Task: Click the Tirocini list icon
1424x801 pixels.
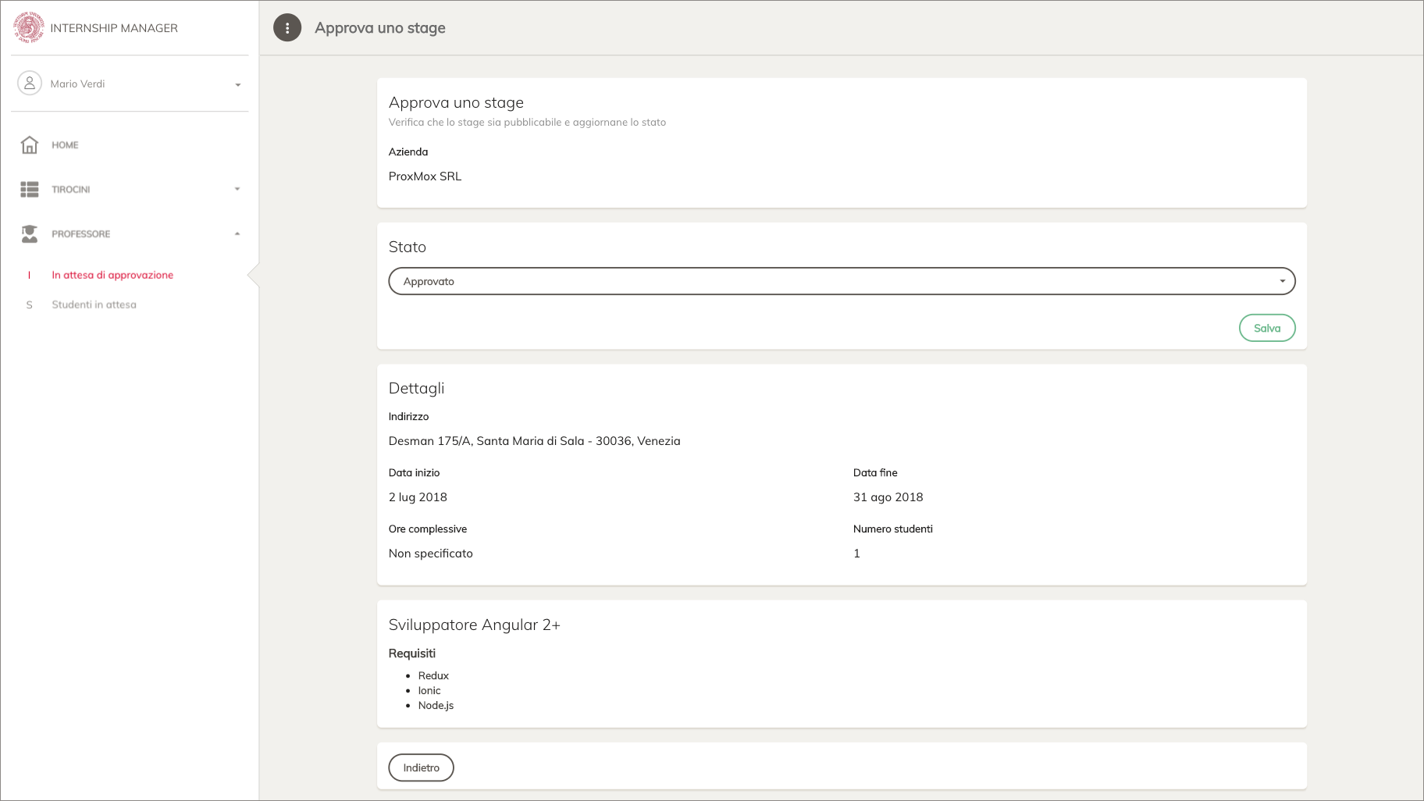Action: 30,190
